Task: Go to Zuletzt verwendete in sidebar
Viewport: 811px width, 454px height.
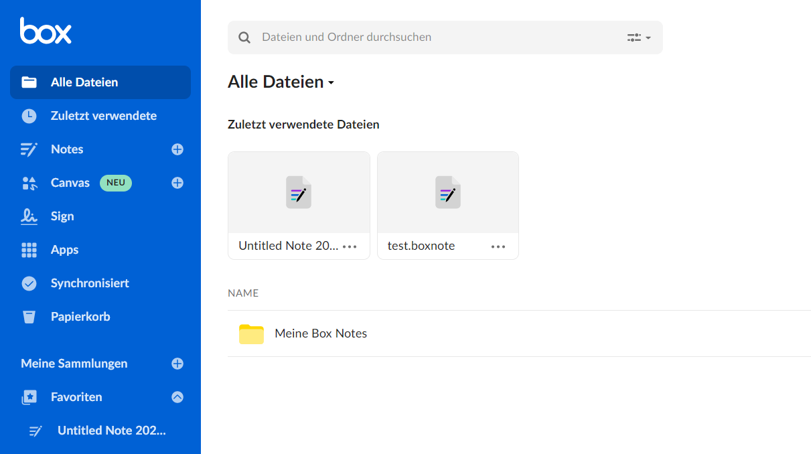Action: [x=103, y=116]
